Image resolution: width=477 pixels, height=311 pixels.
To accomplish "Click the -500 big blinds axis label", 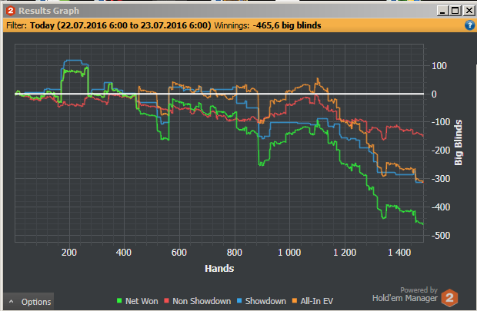I will point(441,236).
